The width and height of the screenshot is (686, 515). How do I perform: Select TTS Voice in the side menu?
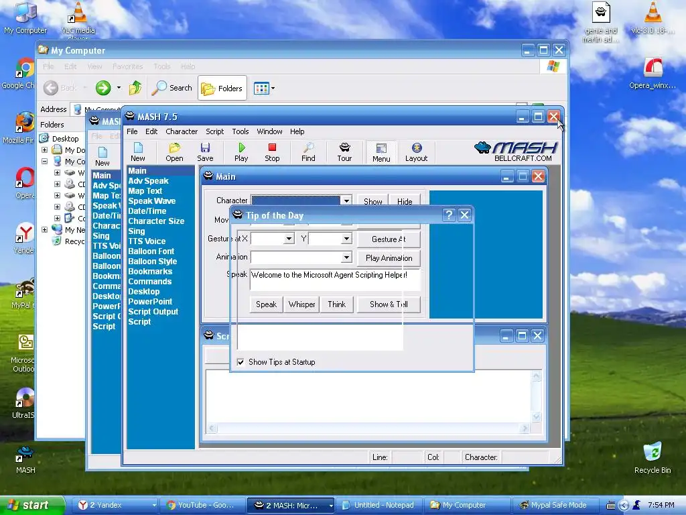click(x=147, y=241)
